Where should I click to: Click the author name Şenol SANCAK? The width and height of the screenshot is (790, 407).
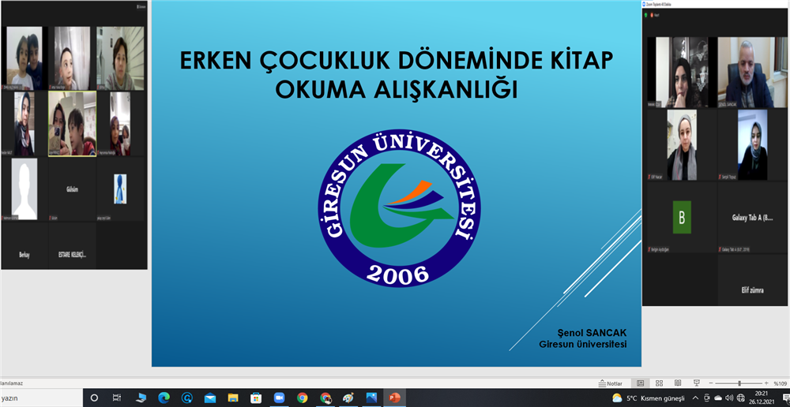click(592, 333)
